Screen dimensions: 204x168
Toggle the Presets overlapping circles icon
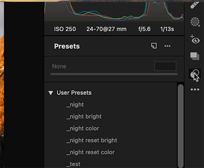[x=195, y=74]
